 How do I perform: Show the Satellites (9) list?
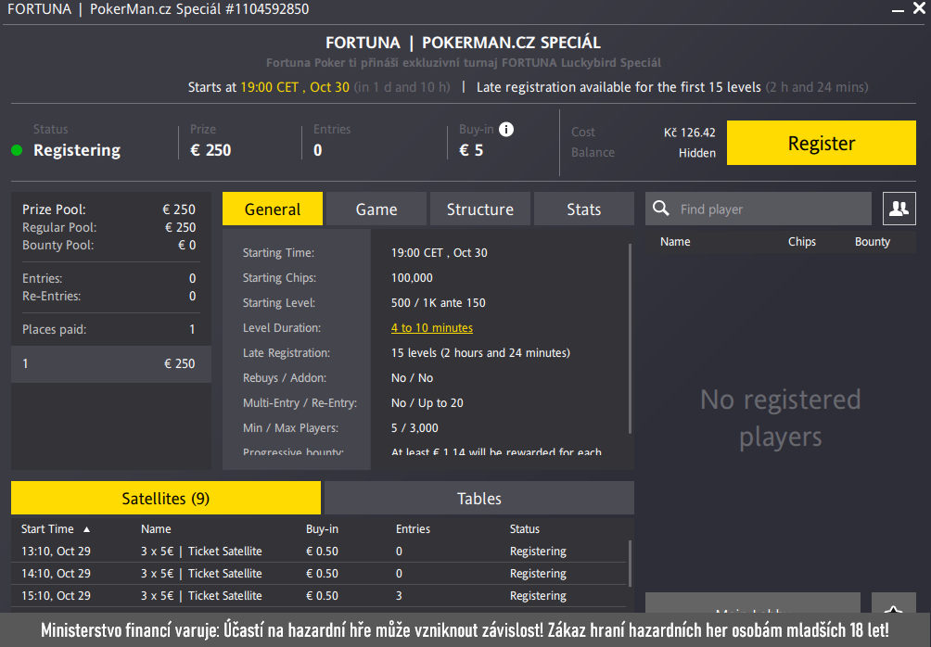click(x=165, y=498)
